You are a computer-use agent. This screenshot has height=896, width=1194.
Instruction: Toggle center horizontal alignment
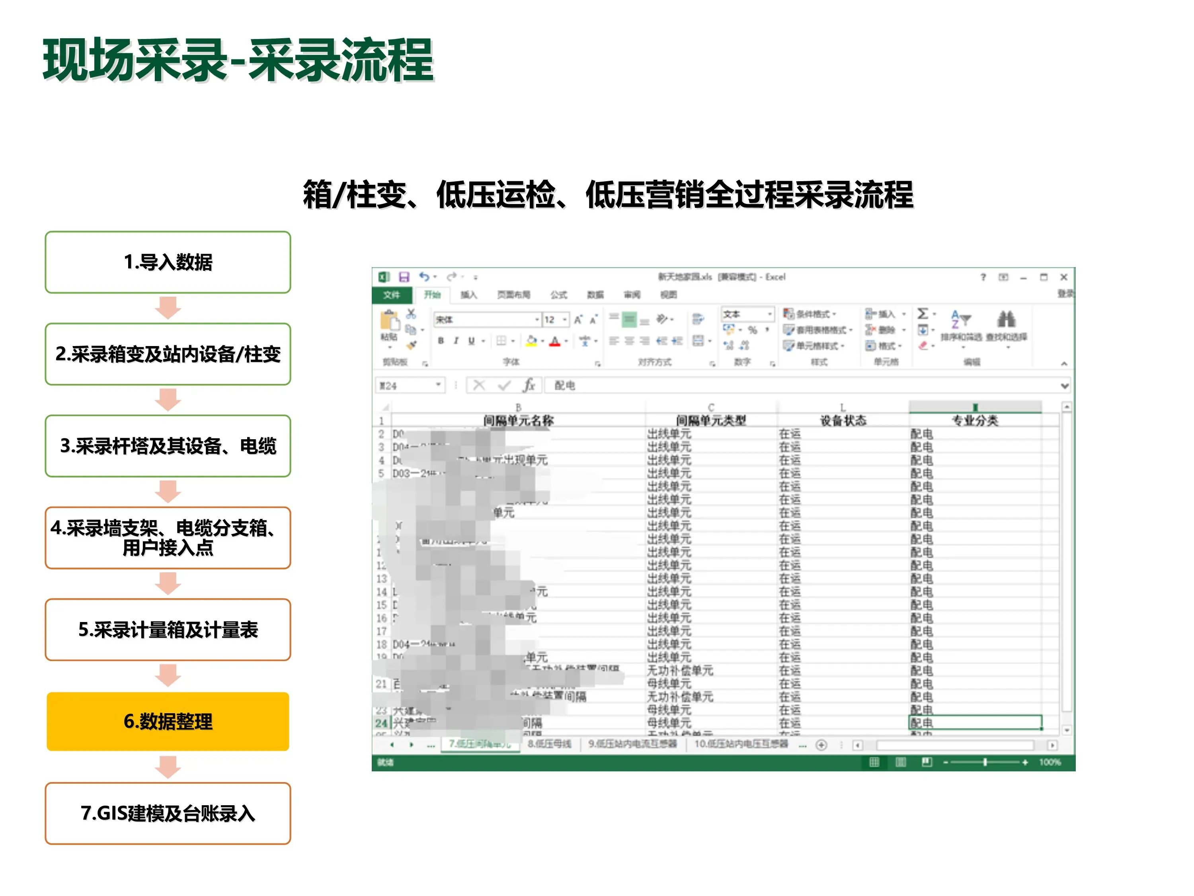point(629,341)
